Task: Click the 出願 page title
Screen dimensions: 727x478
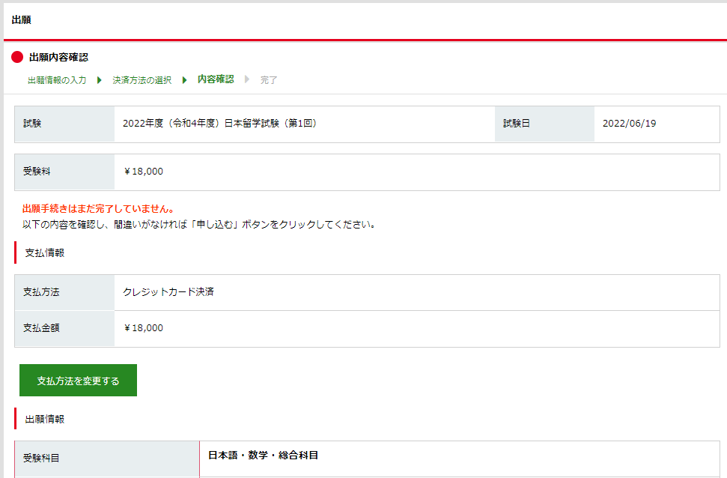Action: pos(21,19)
